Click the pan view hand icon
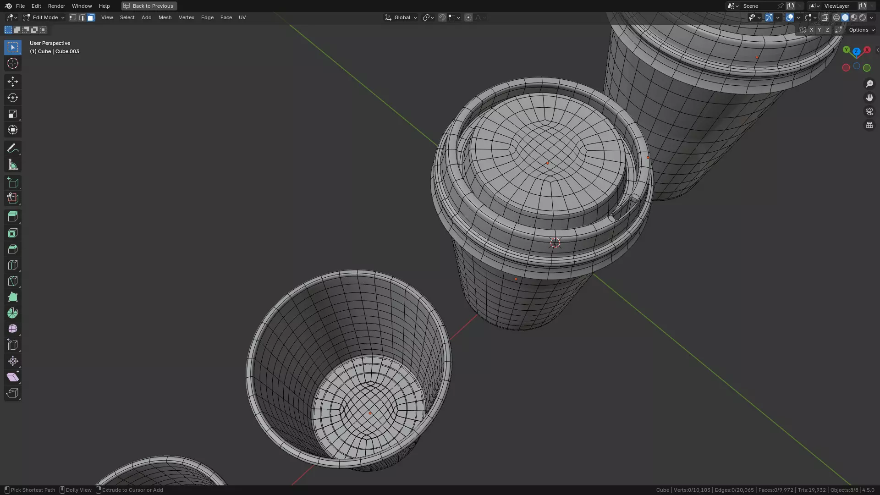The width and height of the screenshot is (880, 495). pyautogui.click(x=869, y=98)
